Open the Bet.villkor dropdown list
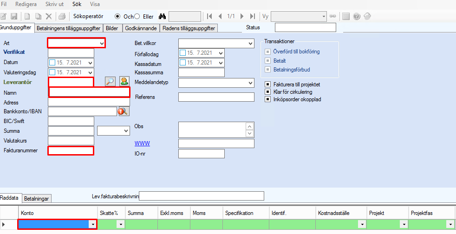This screenshot has height=234, width=456. click(250, 43)
